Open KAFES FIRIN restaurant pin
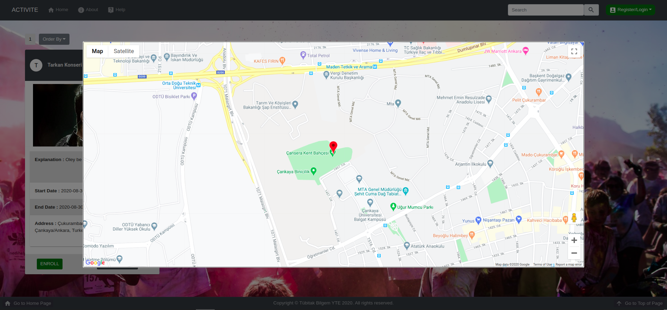Image resolution: width=667 pixels, height=310 pixels. [282, 60]
